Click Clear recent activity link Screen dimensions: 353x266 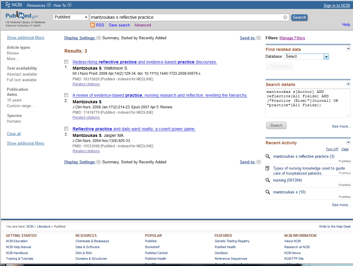(345, 149)
